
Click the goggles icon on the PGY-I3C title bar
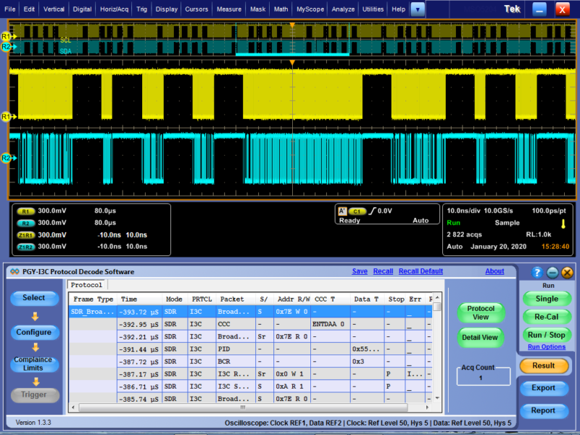pos(13,271)
